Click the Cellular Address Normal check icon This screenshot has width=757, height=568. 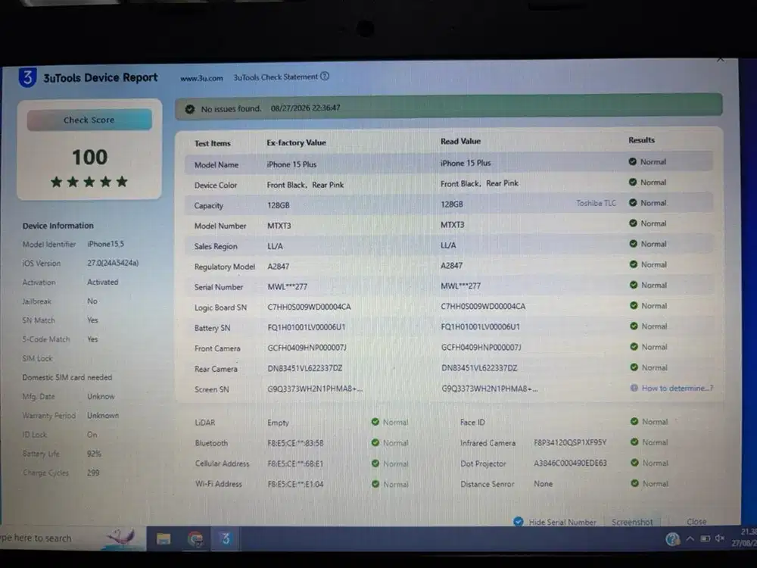tap(375, 463)
